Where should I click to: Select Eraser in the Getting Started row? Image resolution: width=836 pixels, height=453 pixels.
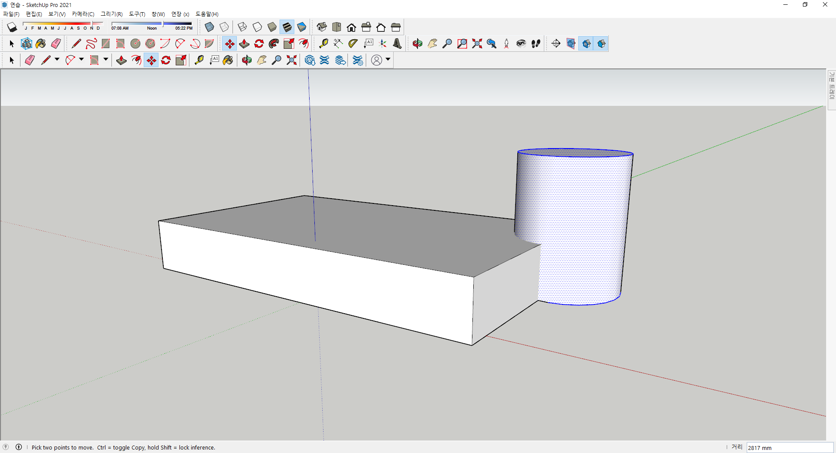click(30, 60)
